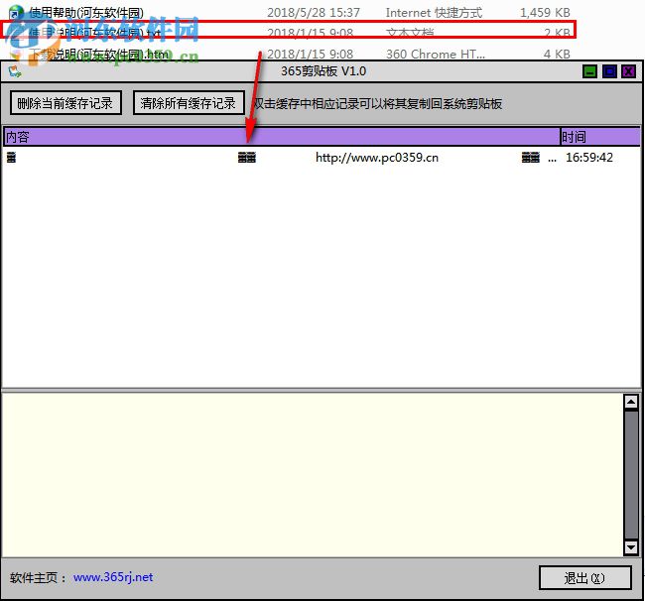Click the 1,459 KB size cell in Explorer
The image size is (645, 601).
tap(545, 13)
